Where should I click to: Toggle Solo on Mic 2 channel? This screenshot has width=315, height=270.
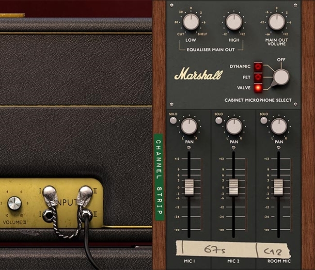coord(219,120)
